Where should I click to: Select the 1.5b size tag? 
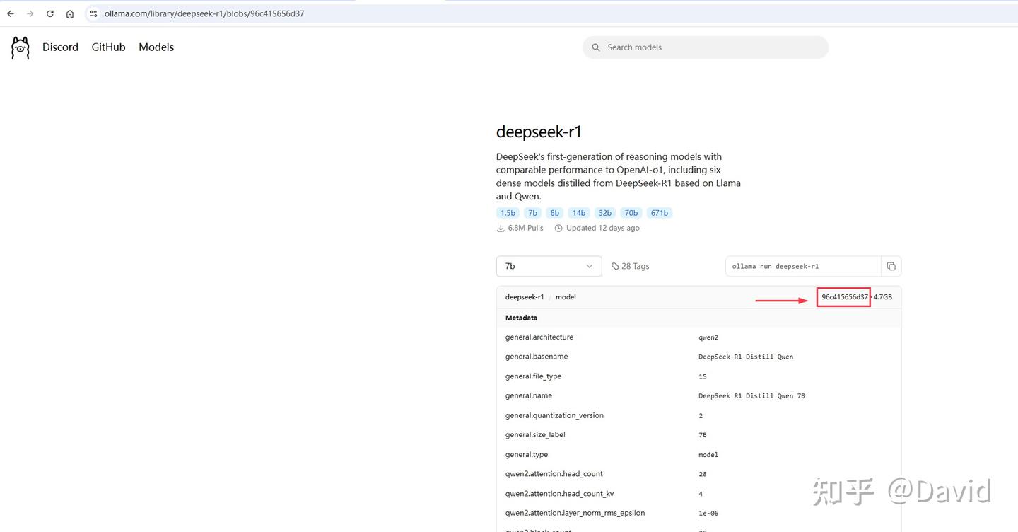[508, 213]
